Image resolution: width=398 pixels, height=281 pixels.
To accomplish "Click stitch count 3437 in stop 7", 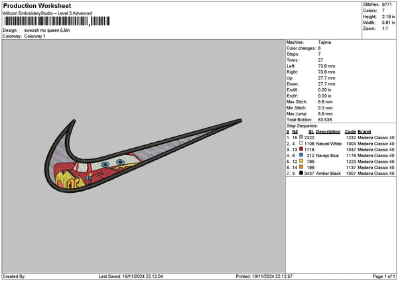I will (x=309, y=174).
